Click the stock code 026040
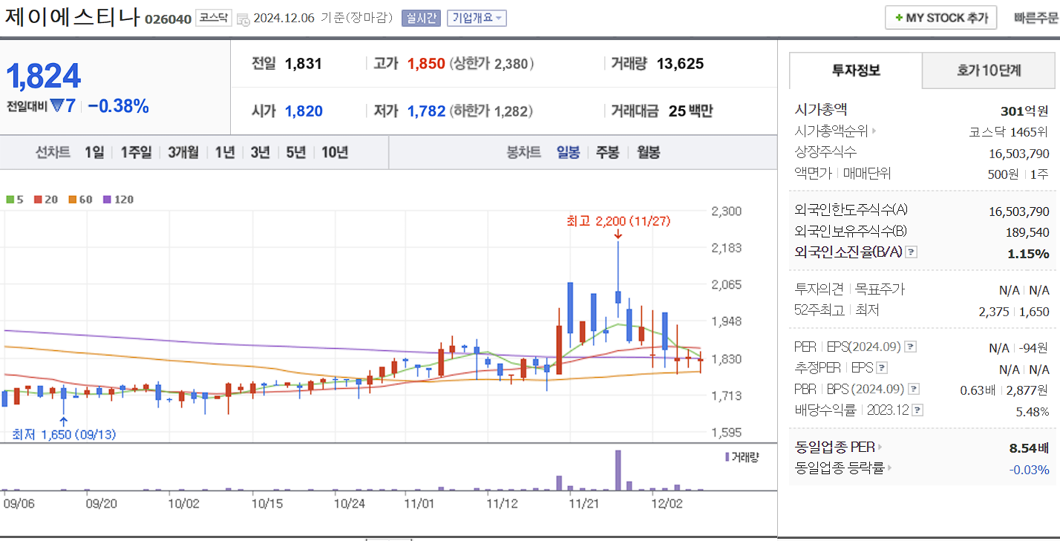 (168, 19)
